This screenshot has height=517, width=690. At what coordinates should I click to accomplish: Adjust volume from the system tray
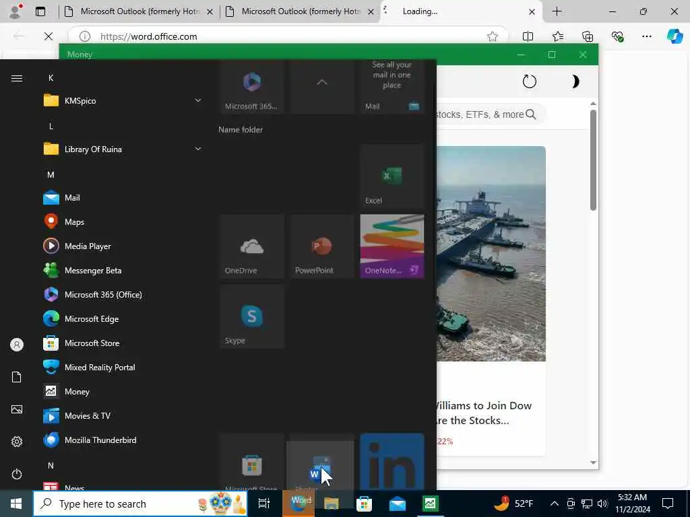602,504
